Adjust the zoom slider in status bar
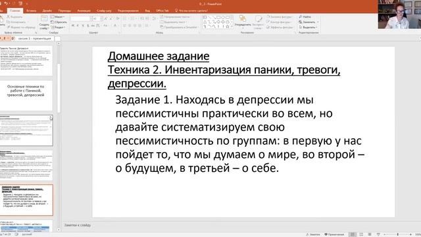This screenshot has height=237, width=421. click(397, 234)
